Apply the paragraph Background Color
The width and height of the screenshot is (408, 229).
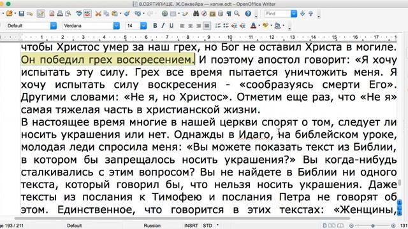pos(278,25)
